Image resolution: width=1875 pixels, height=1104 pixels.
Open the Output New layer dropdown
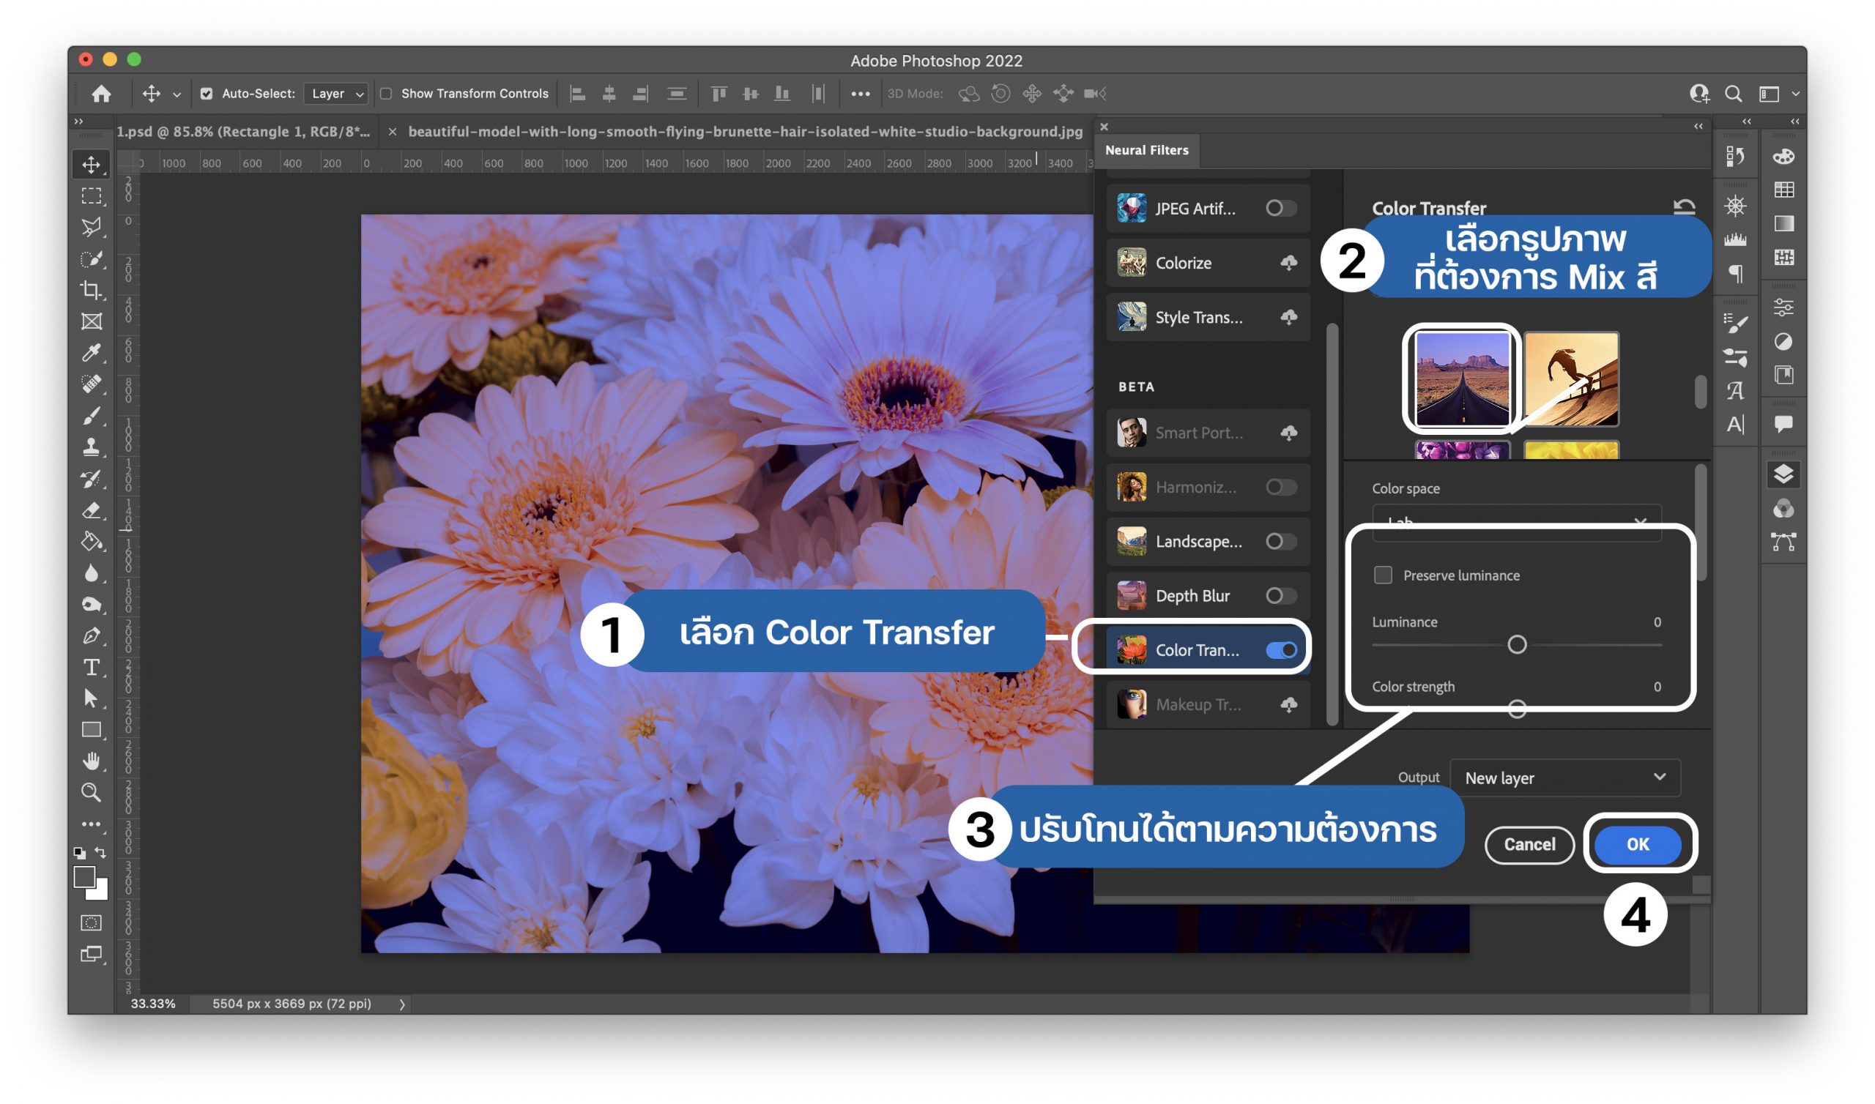(1564, 778)
